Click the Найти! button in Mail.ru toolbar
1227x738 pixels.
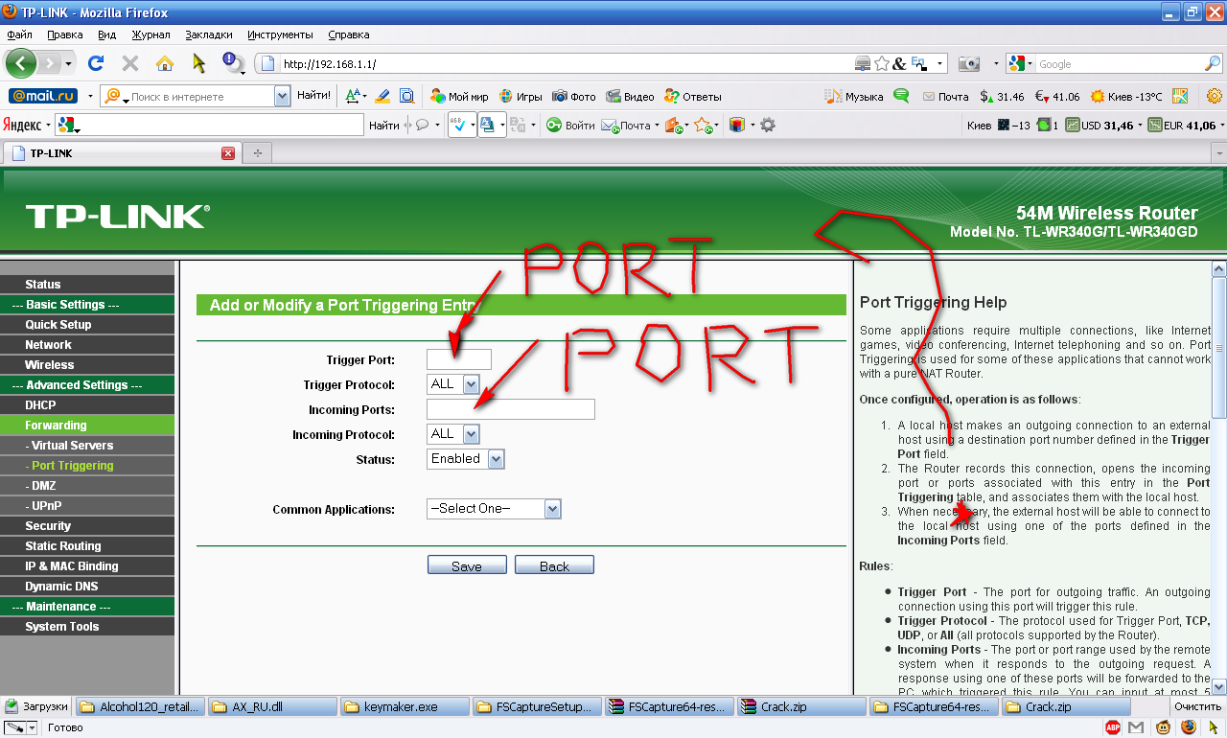click(313, 96)
